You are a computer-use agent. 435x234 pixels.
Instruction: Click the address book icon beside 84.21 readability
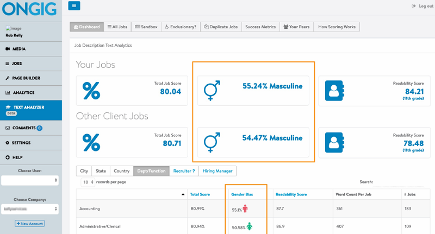(334, 91)
